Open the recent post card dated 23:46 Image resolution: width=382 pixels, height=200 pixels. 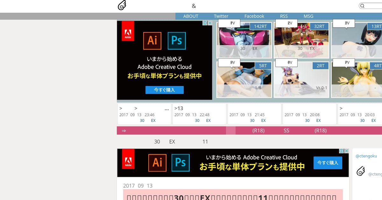(144, 114)
